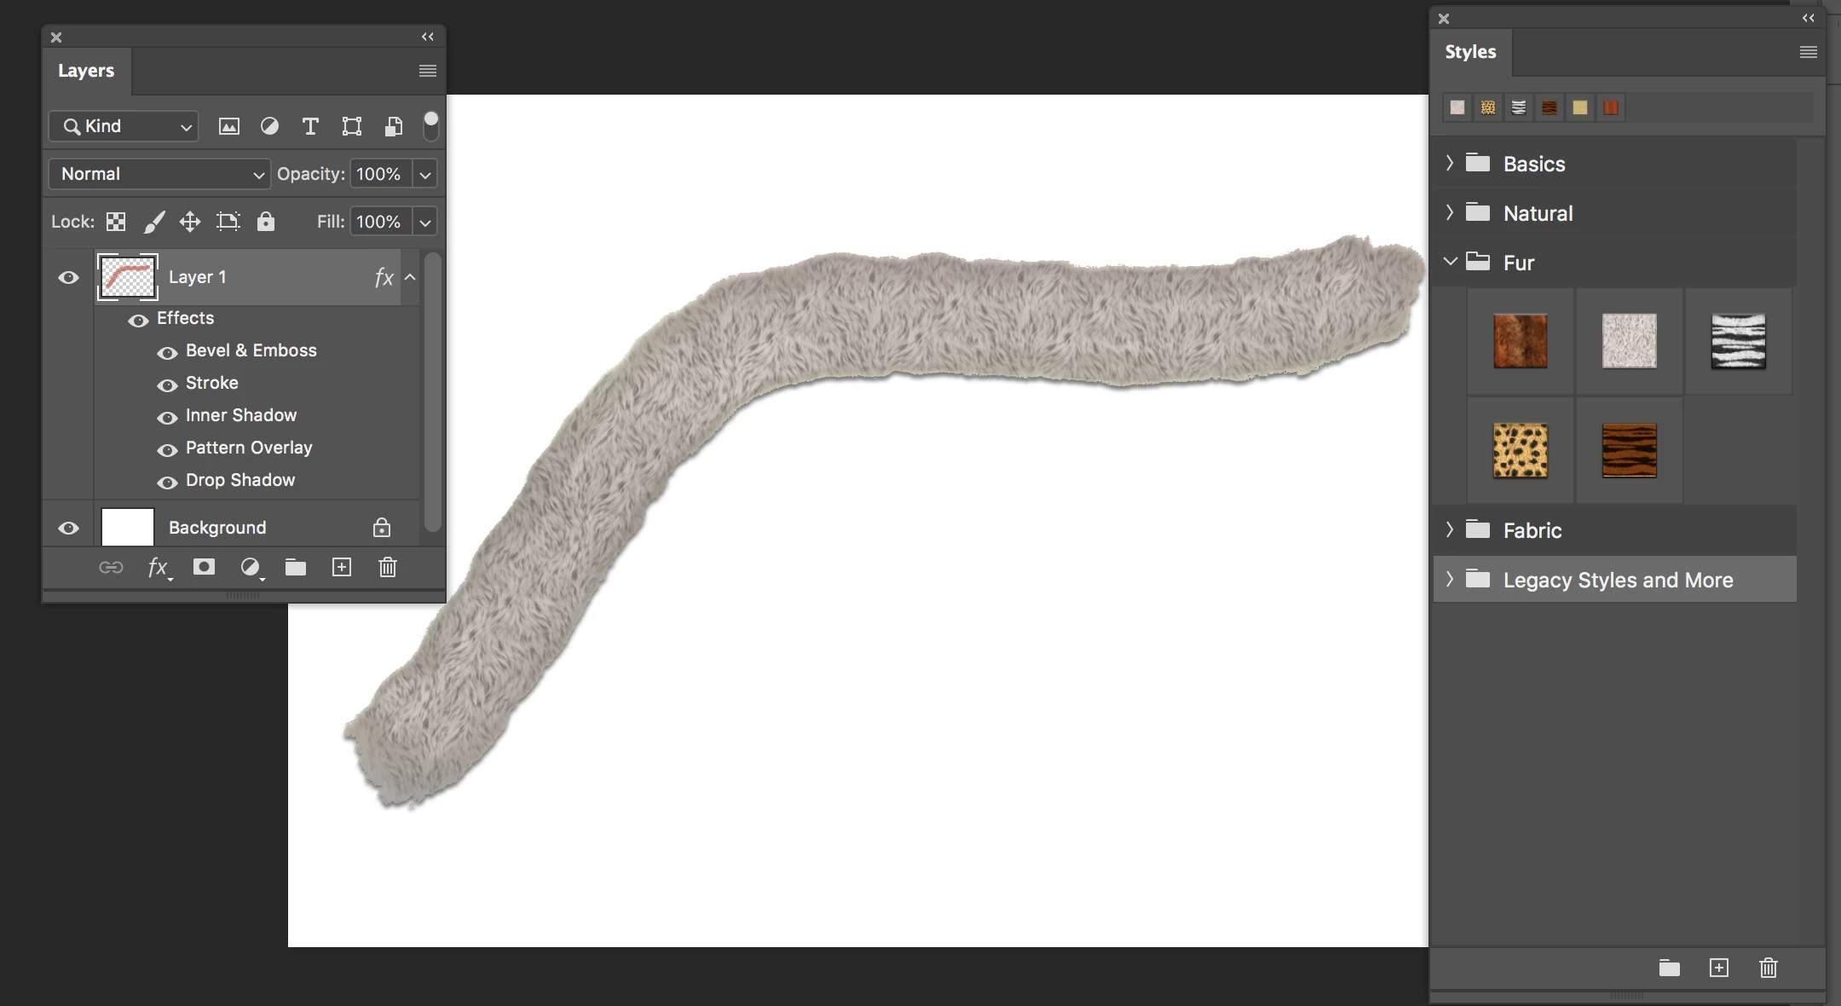Add a layer mask via the mask icon

[x=204, y=567]
